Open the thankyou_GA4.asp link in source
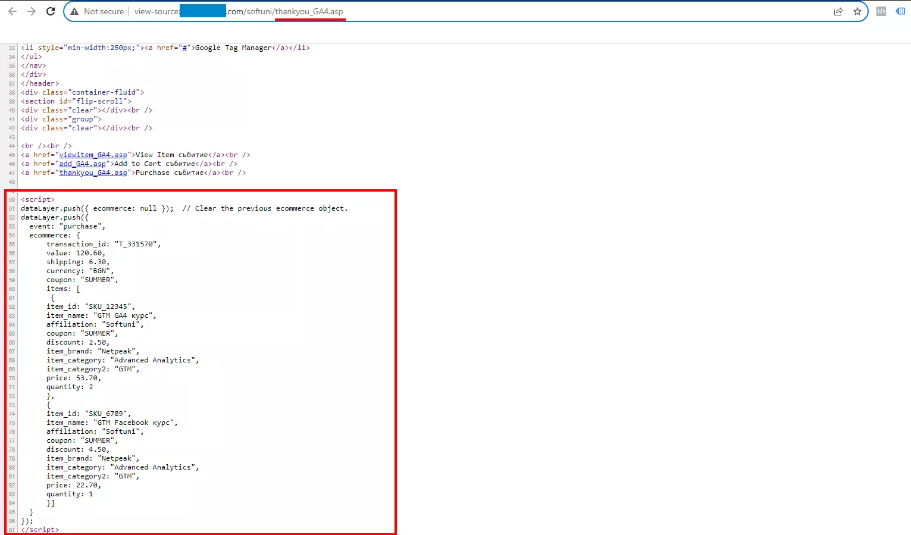The image size is (911, 535). (x=93, y=173)
